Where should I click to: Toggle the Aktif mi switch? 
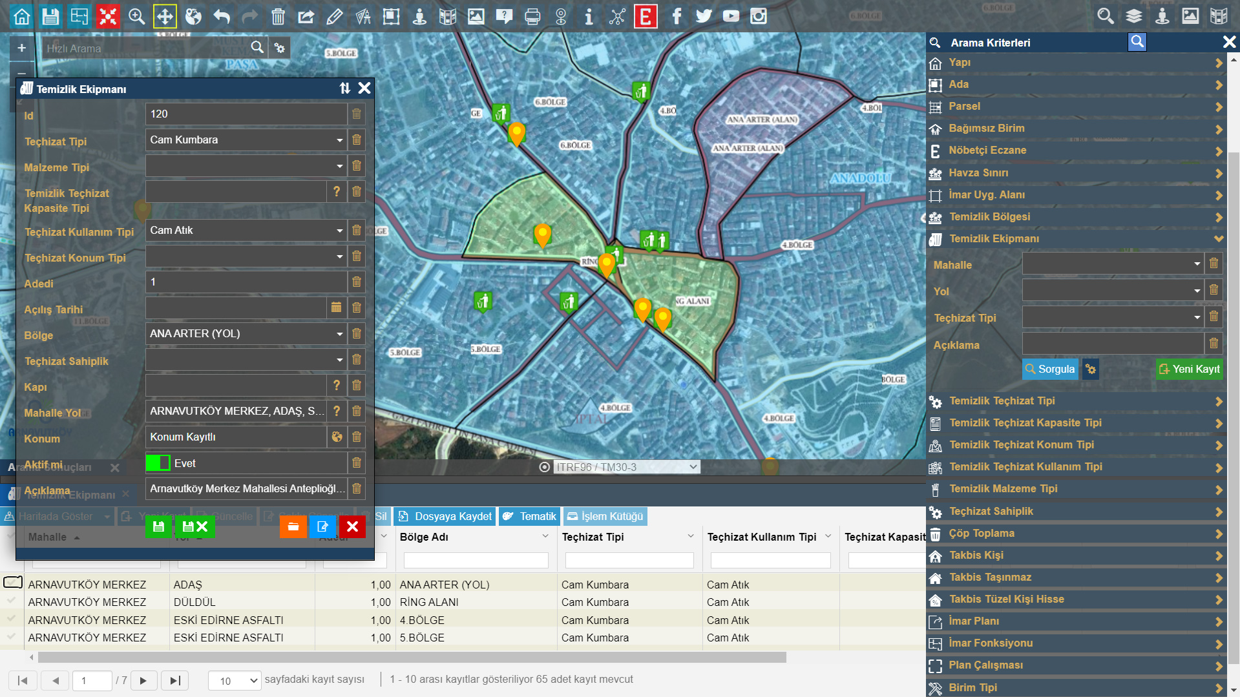coord(158,463)
